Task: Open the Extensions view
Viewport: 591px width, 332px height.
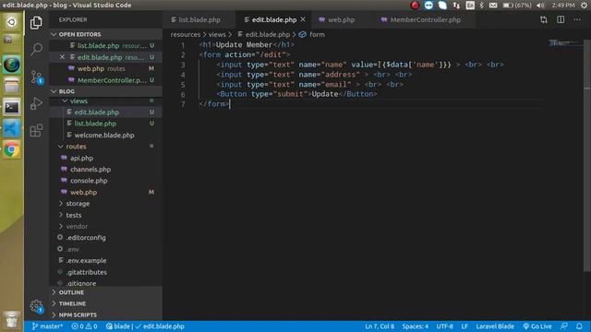Action: 36,131
